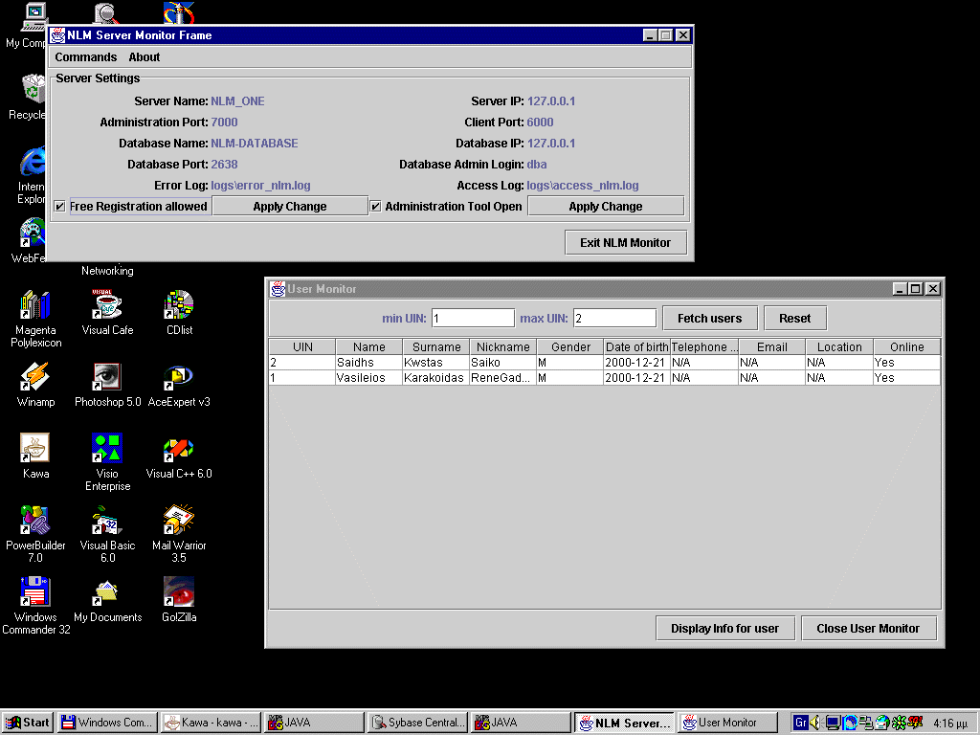Click the min UIN input field
Screen dimensions: 980x735
click(x=473, y=318)
